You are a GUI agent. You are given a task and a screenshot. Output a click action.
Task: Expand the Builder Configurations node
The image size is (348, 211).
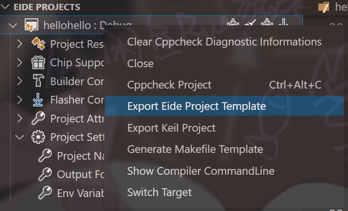[x=20, y=81]
